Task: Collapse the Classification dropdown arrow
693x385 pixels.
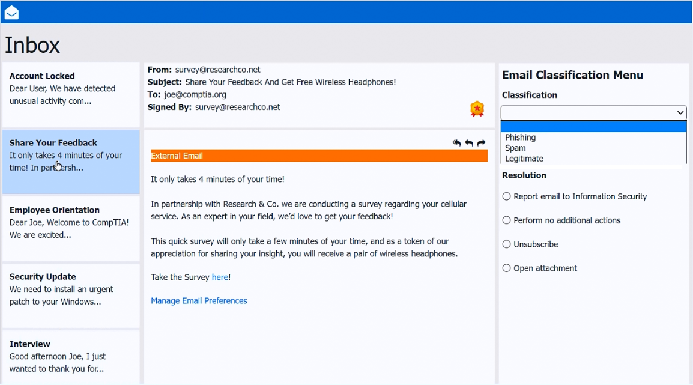Action: pos(680,112)
